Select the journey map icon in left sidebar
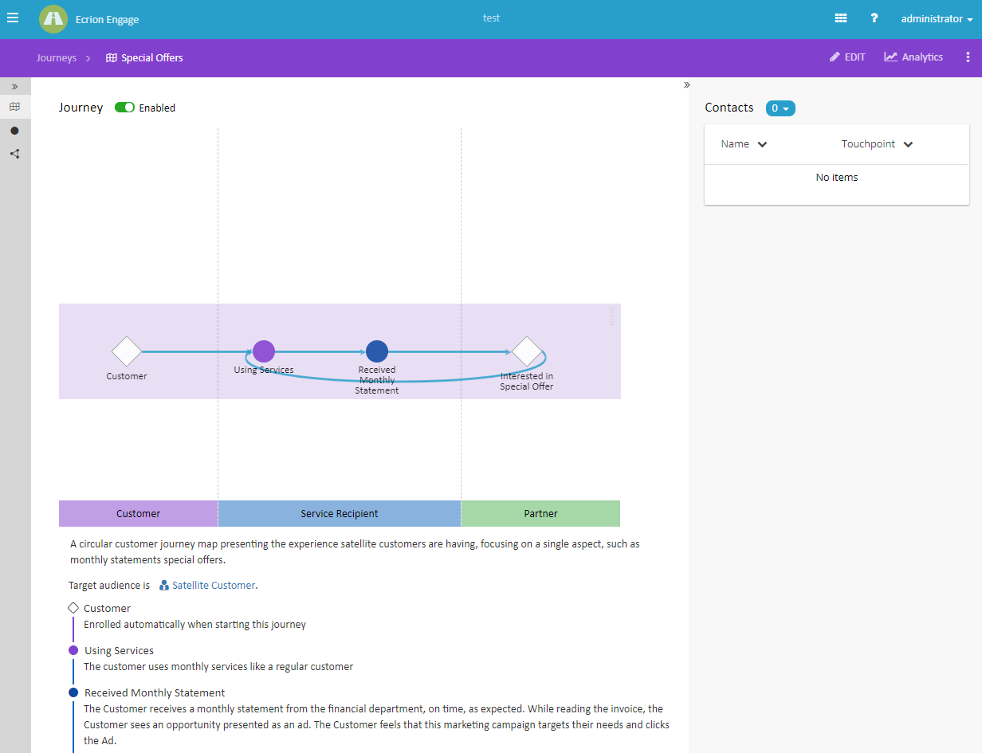Viewport: 982px width, 753px height. coord(14,107)
